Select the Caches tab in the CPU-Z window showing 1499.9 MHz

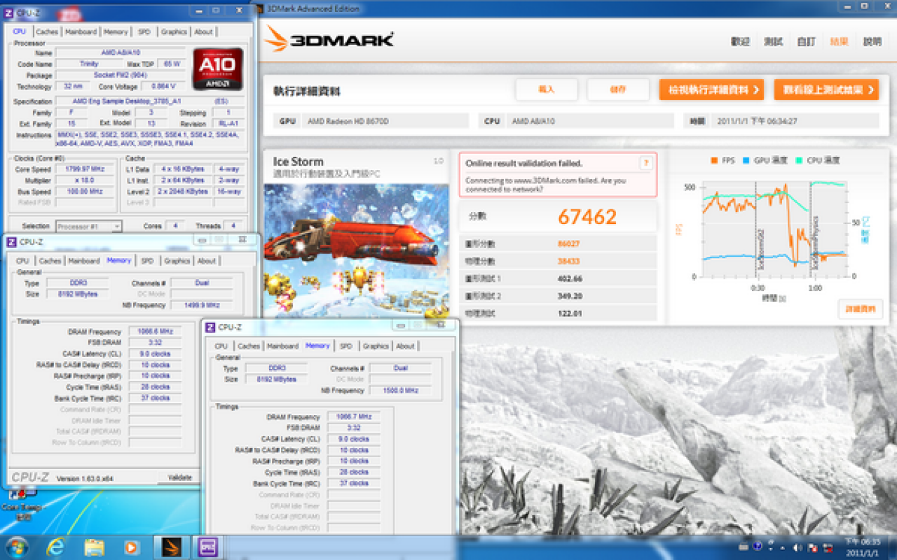pos(50,260)
